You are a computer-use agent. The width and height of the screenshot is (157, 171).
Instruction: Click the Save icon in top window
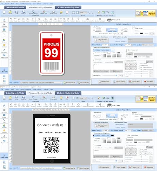16,12
